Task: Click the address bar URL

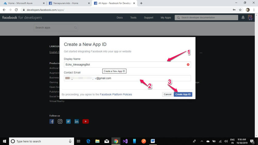Action: 46,10
